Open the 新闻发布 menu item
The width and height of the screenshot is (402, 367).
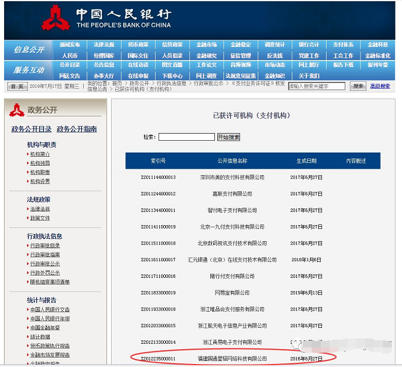pyautogui.click(x=69, y=45)
